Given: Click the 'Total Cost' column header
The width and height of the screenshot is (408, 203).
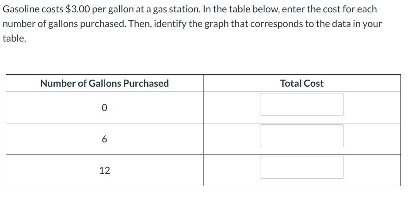Looking at the screenshot, I should coord(301,83).
